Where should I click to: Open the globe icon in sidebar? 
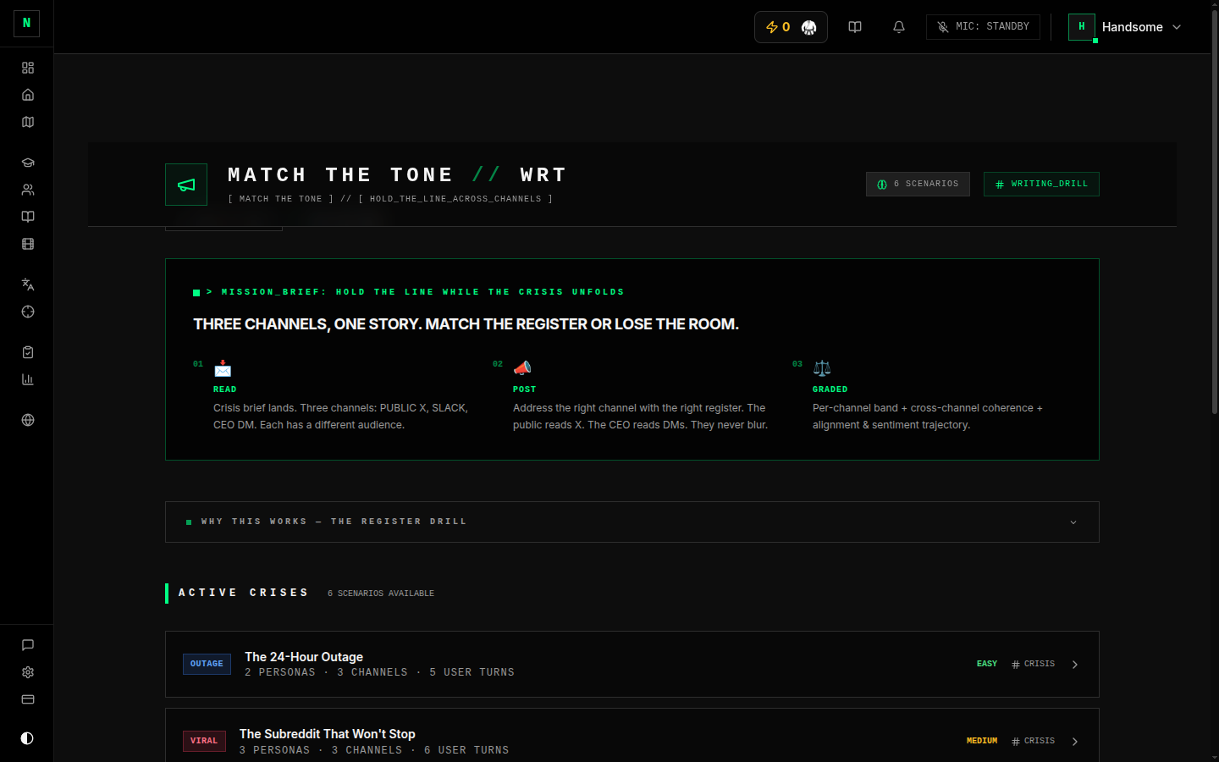(28, 420)
